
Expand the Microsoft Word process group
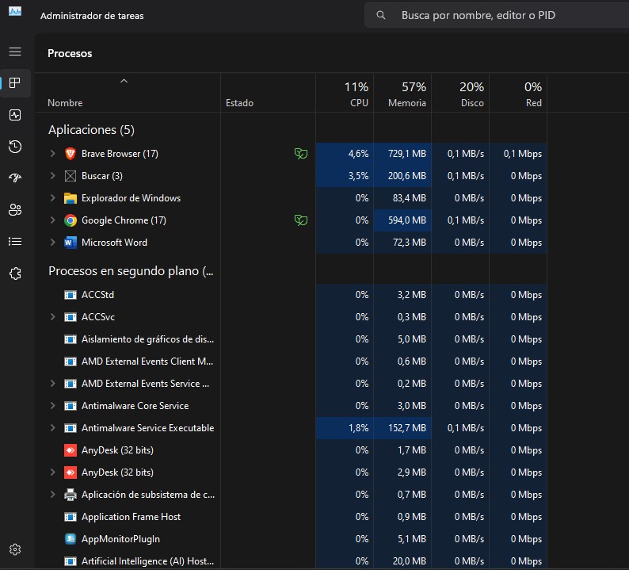[52, 242]
